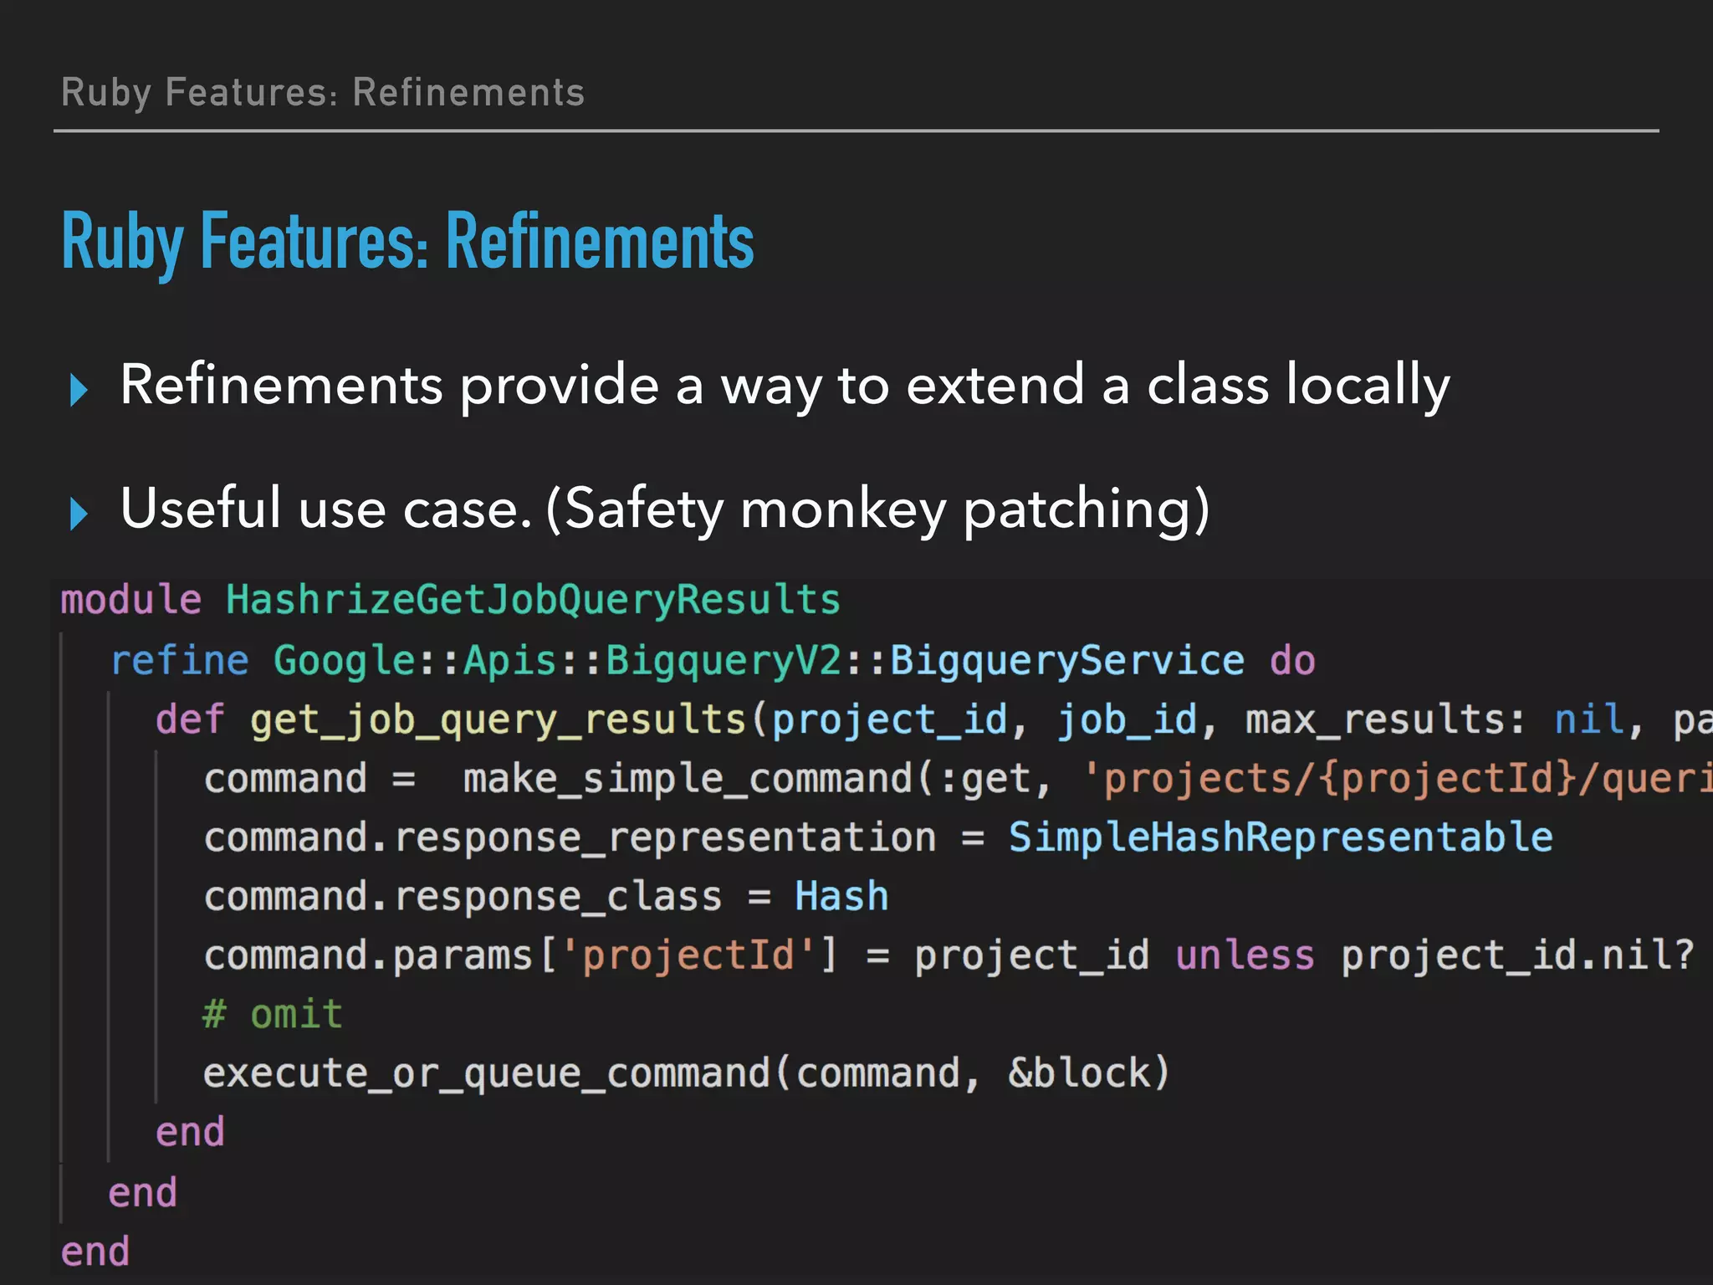The image size is (1713, 1285).
Task: Click the '# omit' comment line
Action: click(273, 1015)
